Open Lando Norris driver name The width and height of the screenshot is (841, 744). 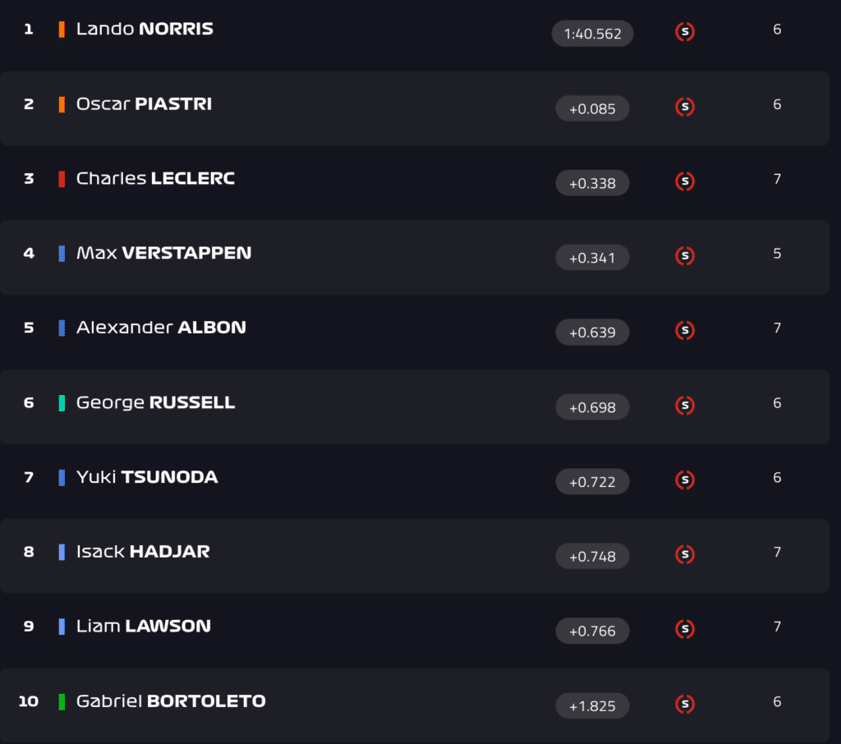tap(145, 30)
